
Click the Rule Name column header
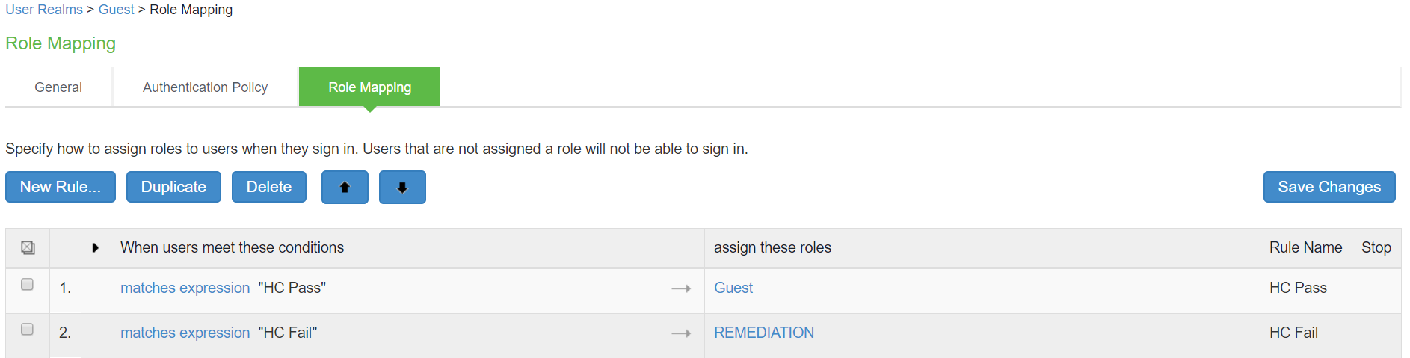coord(1305,247)
